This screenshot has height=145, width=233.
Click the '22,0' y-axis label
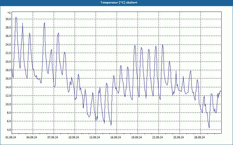tap(8, 53)
